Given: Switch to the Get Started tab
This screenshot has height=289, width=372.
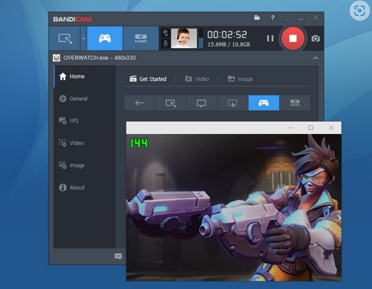Looking at the screenshot, I should pos(148,79).
